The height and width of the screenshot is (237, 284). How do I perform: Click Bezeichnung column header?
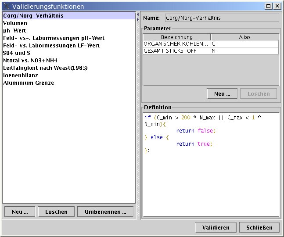177,37
